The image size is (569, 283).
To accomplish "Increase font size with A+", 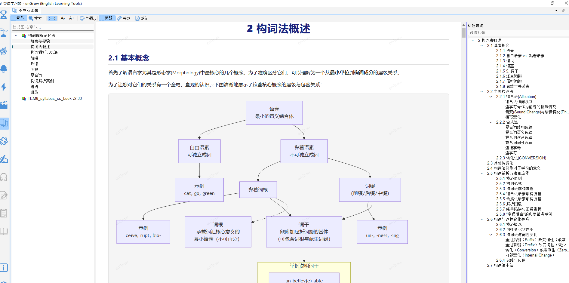I will [72, 18].
